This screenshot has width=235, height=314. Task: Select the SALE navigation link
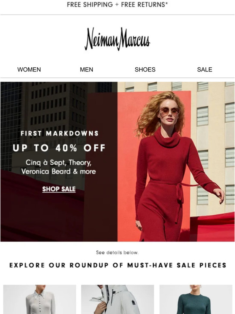coord(205,69)
